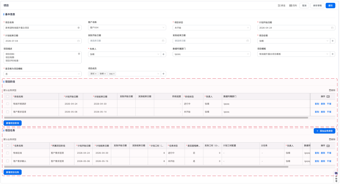The image size is (340, 185).
Task: Switch to the 四列 column layout icon
Action: click(x=290, y=5)
